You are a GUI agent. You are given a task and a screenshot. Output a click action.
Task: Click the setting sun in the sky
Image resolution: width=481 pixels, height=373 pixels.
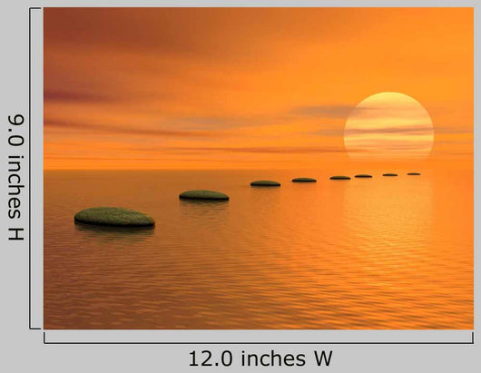(x=388, y=126)
